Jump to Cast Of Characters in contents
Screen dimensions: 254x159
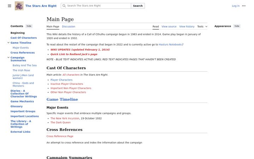pyautogui.click(x=24, y=38)
